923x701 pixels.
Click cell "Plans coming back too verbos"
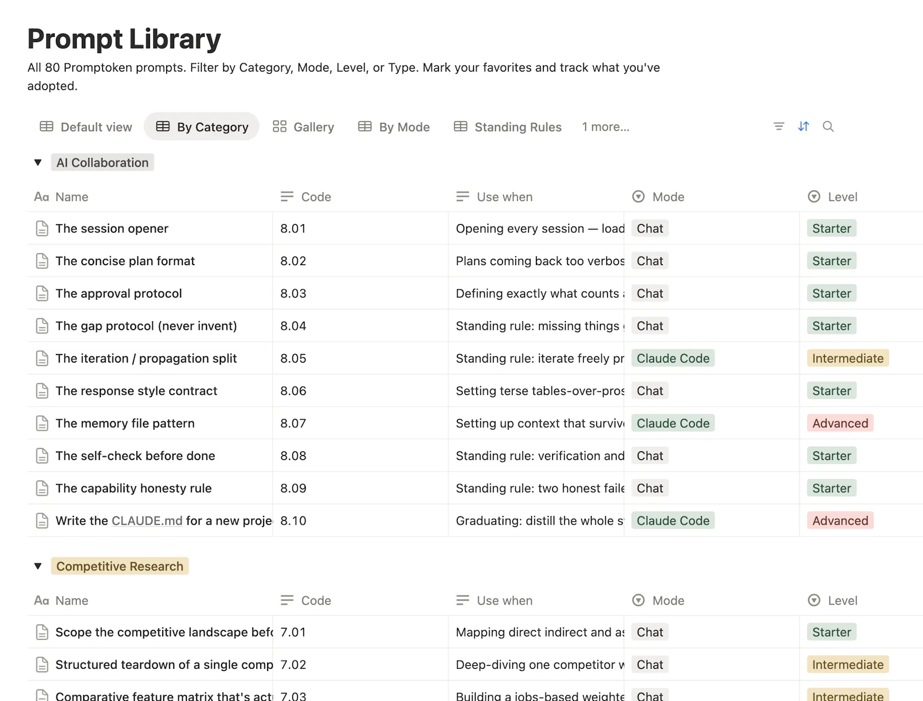click(x=536, y=261)
